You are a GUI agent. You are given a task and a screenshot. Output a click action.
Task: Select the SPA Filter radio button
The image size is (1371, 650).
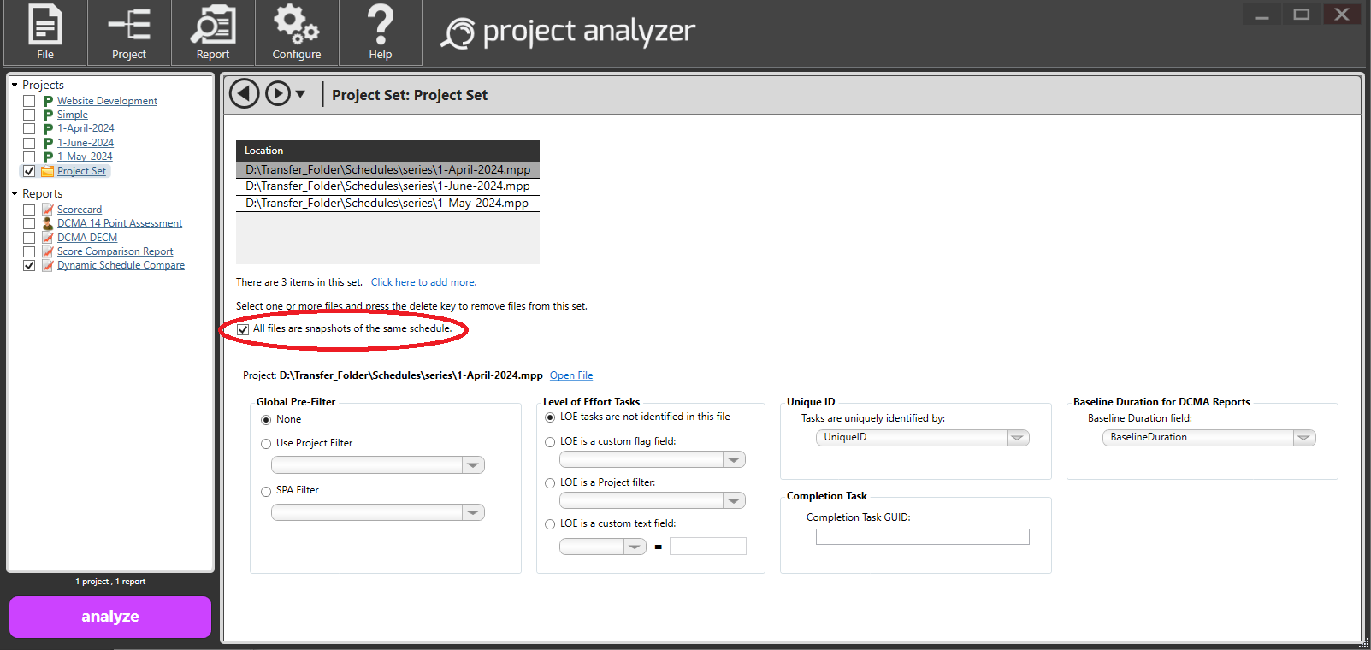266,491
